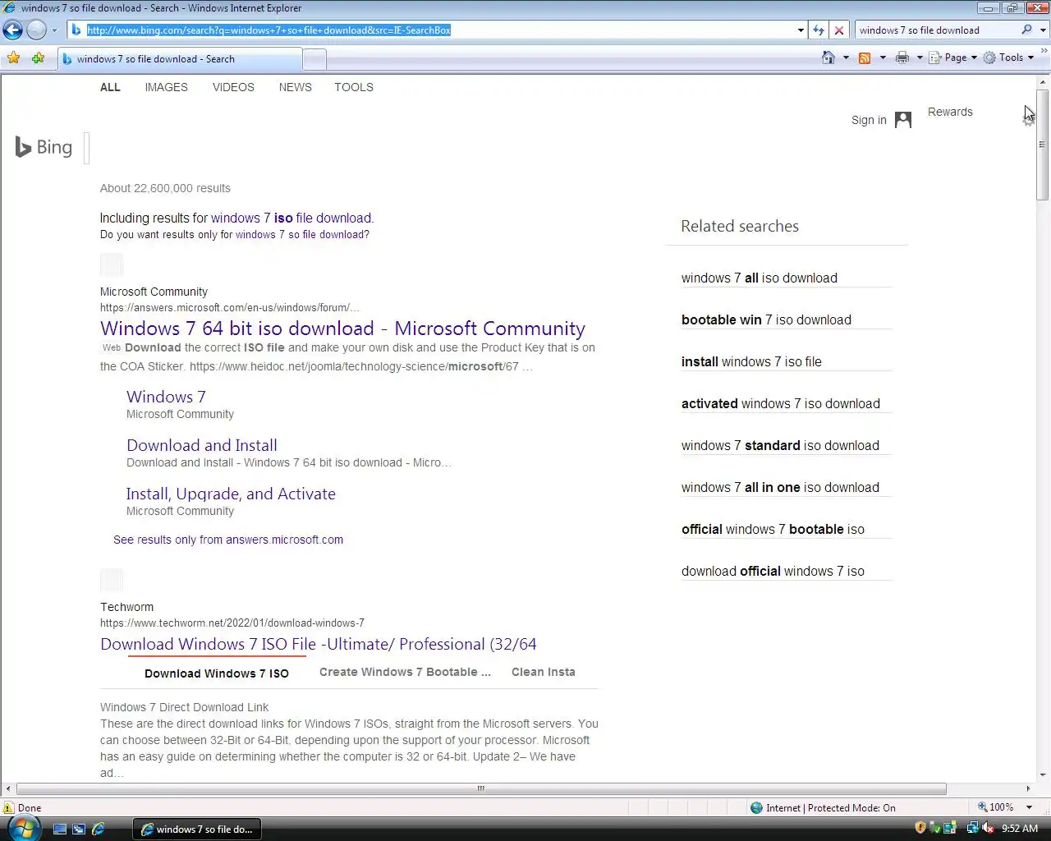Viewport: 1051px width, 841px height.
Task: Click the Sign in link
Action: (869, 120)
